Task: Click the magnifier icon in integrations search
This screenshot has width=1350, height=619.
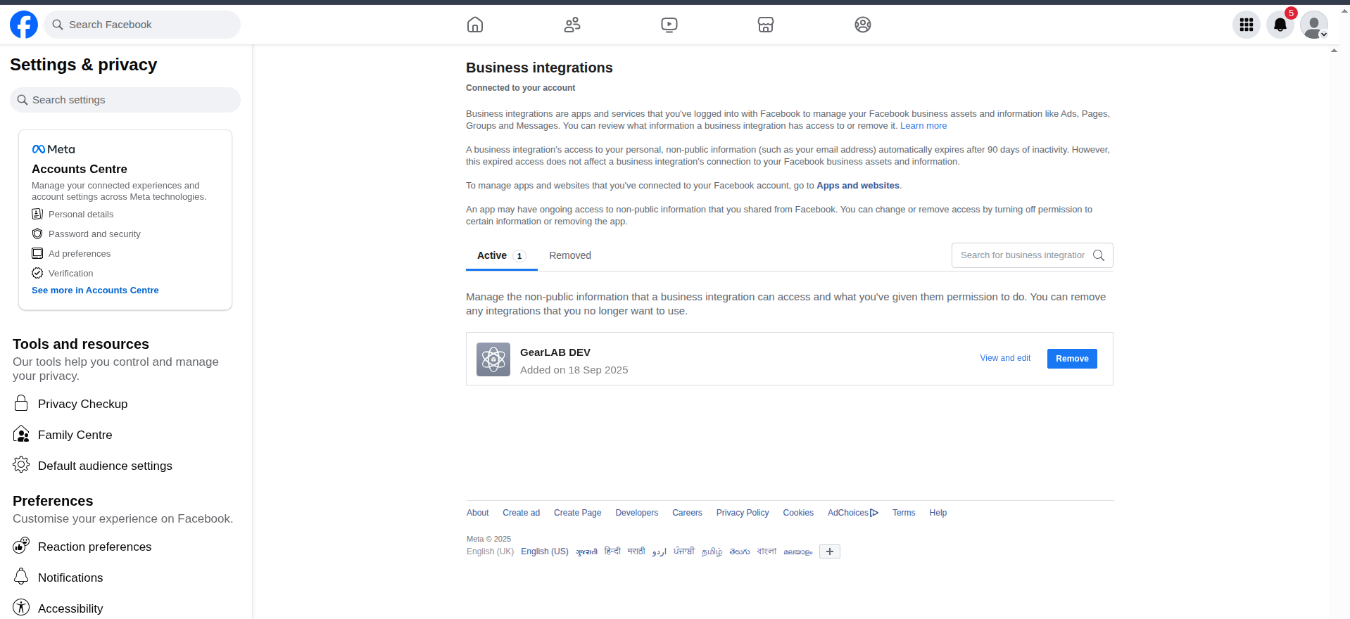Action: pyautogui.click(x=1099, y=255)
